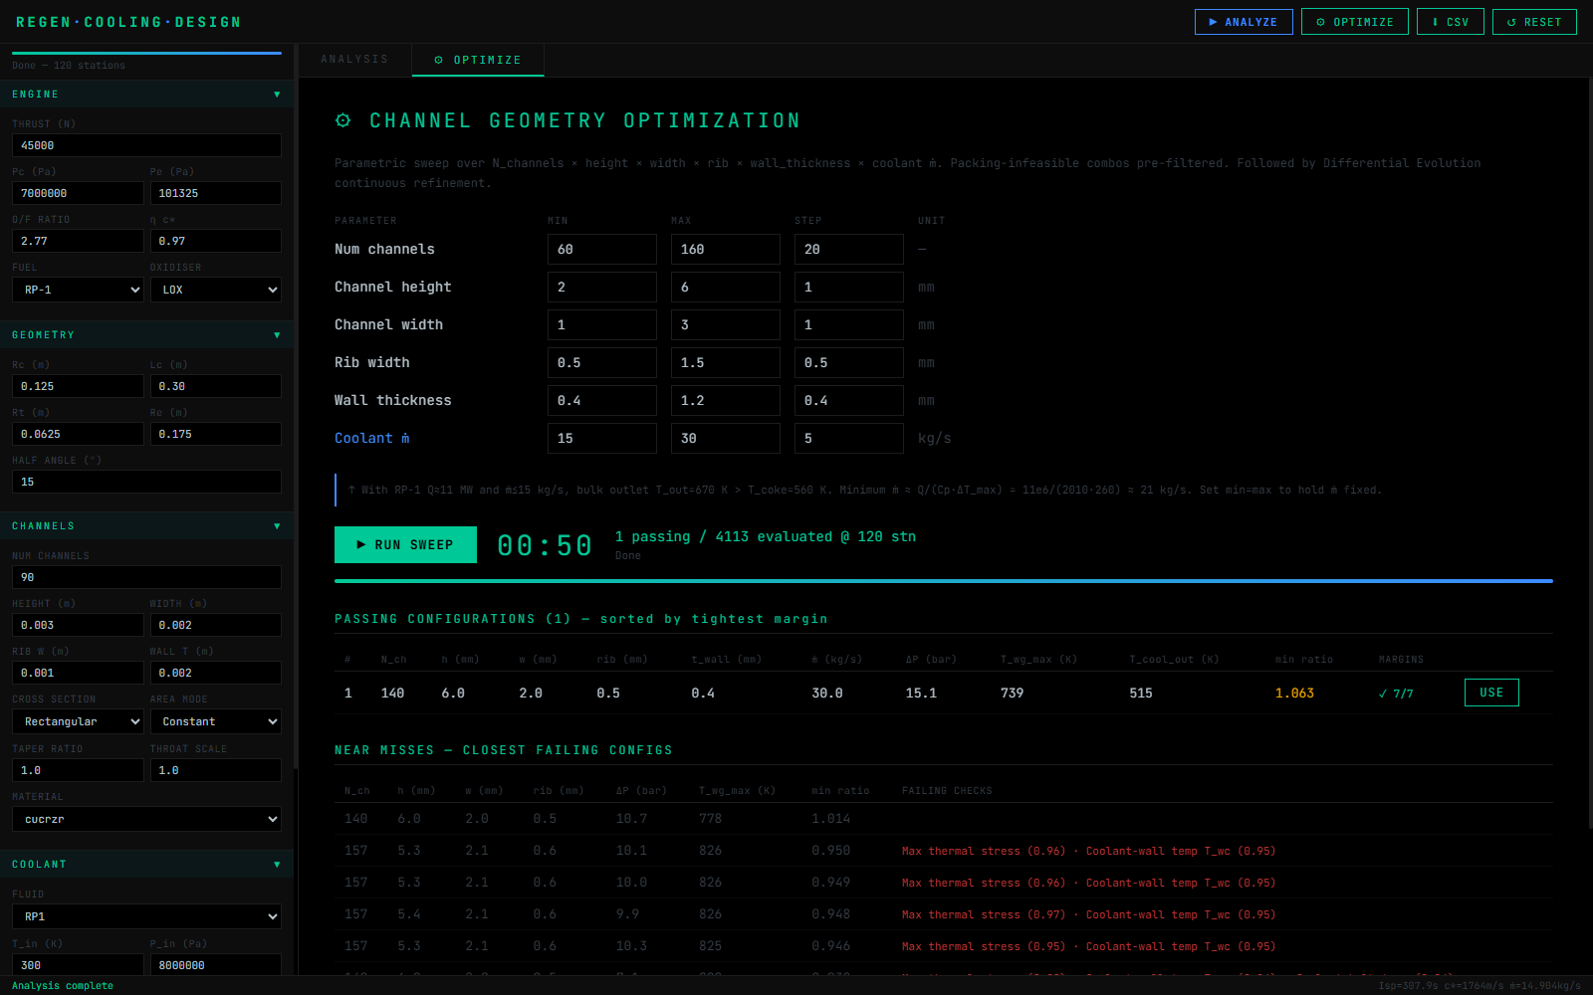Click Num channels STEP field with 20
This screenshot has height=995, width=1593.
coord(849,249)
